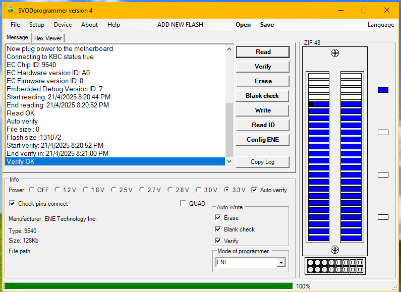Select the 'Read OK' log line
Screen dimensions: 401x292
[x=115, y=113]
